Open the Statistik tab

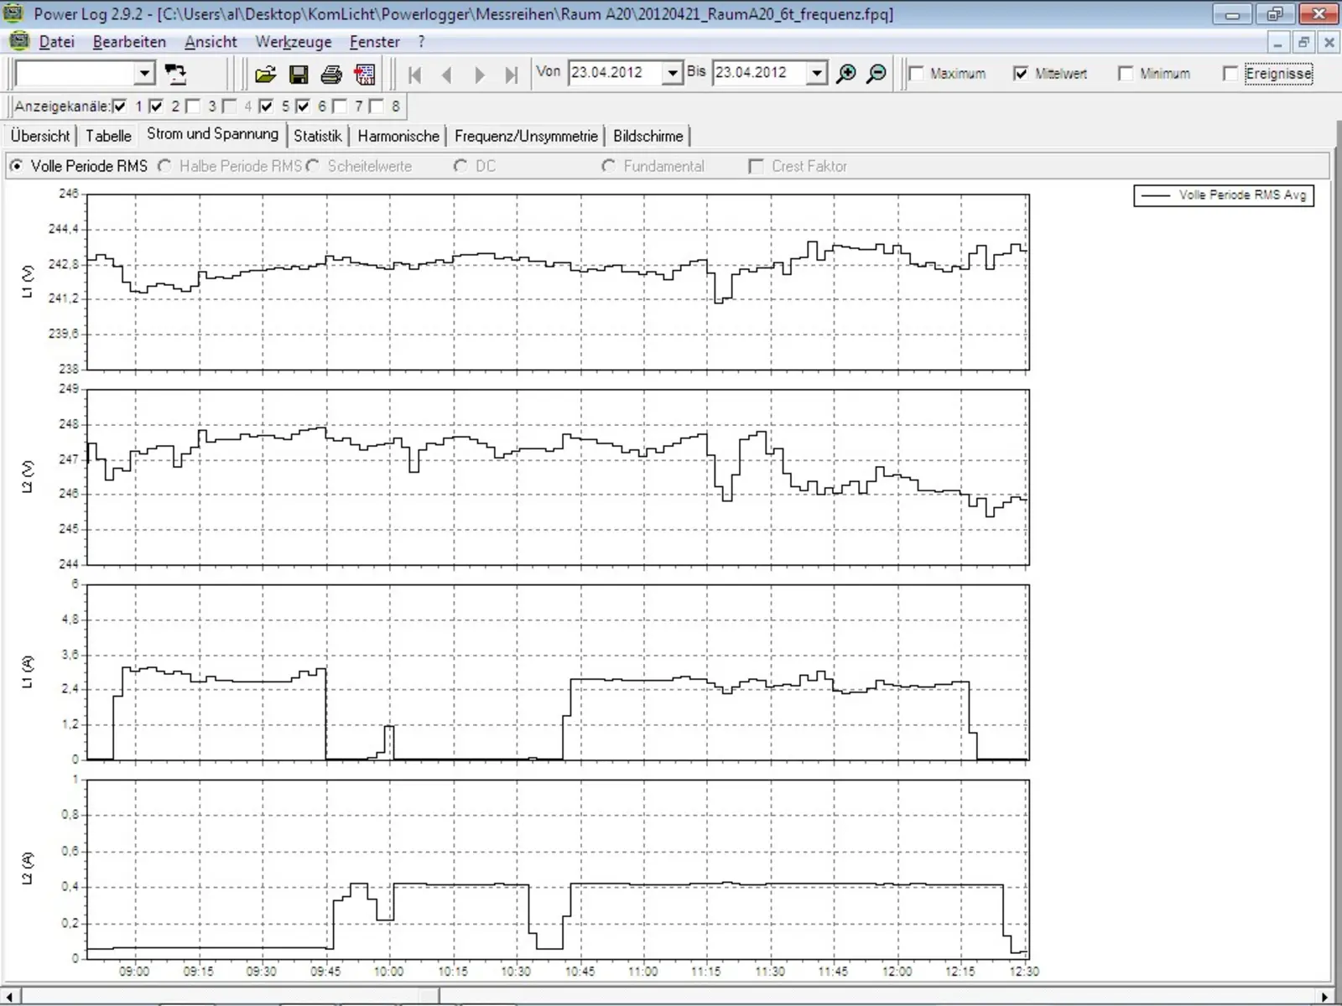pos(317,136)
